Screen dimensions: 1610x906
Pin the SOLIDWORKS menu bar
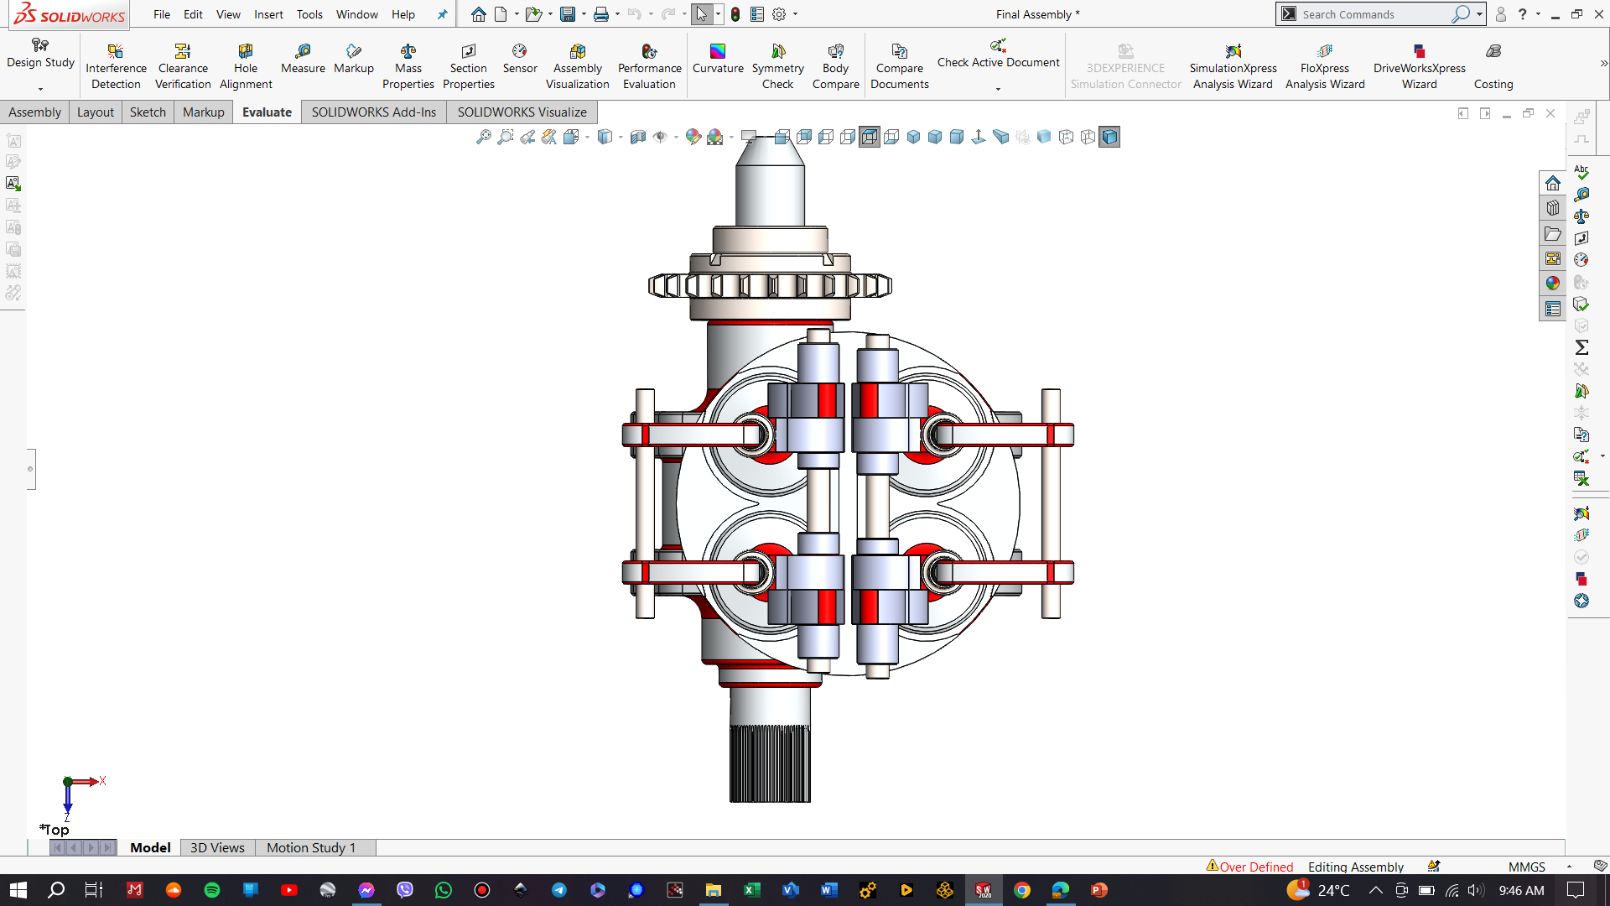(x=443, y=14)
